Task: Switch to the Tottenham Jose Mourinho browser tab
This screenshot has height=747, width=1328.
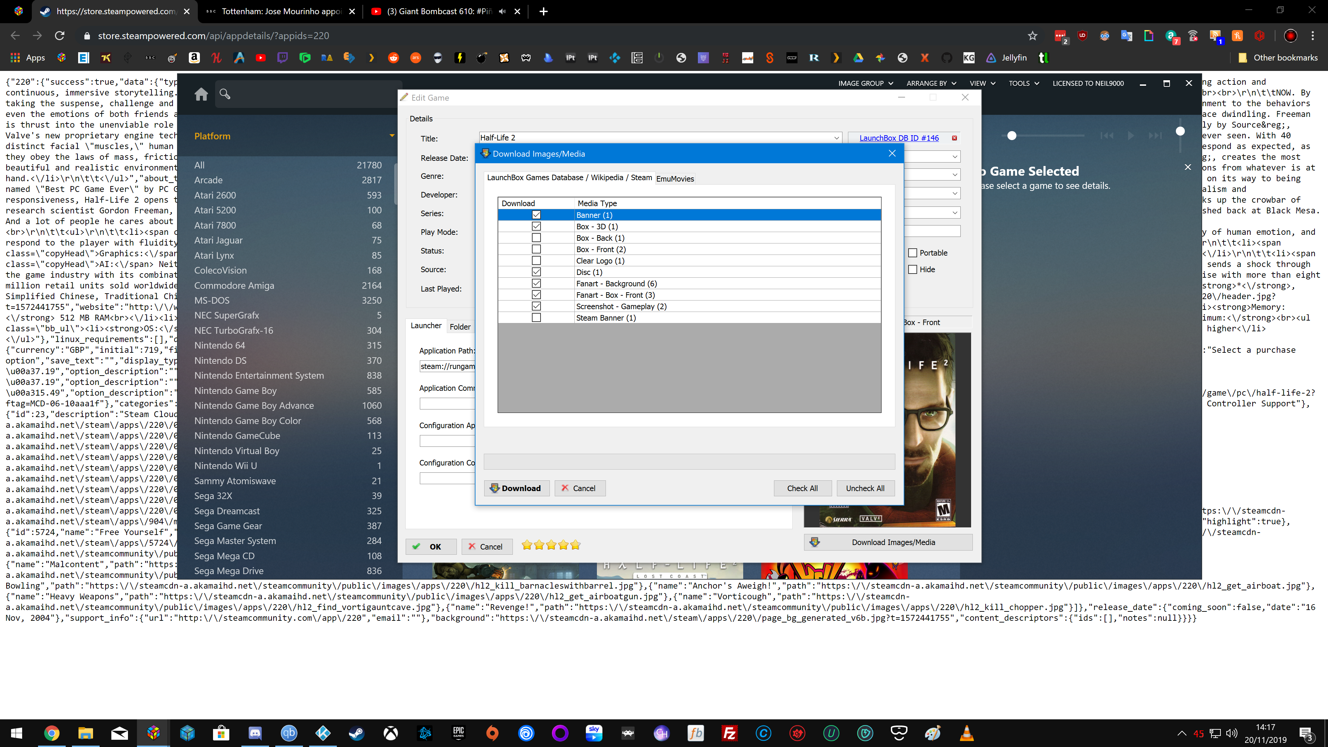Action: (281, 11)
